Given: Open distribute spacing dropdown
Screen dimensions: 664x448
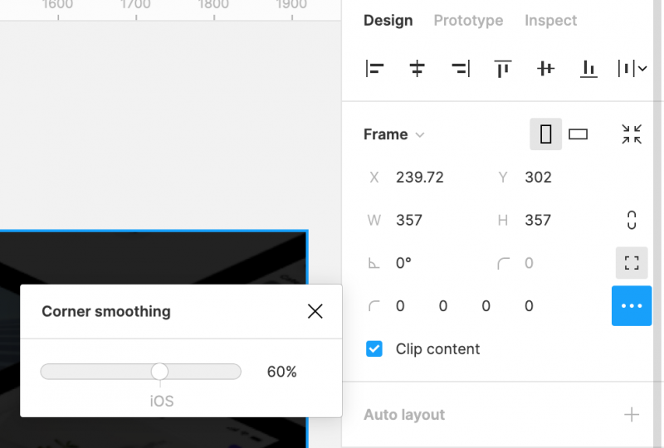Looking at the screenshot, I should click(x=632, y=69).
